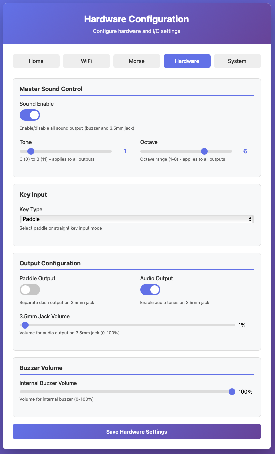Click the Hardware Configuration page title
Viewport: 275px width, 454px height.
(136, 19)
